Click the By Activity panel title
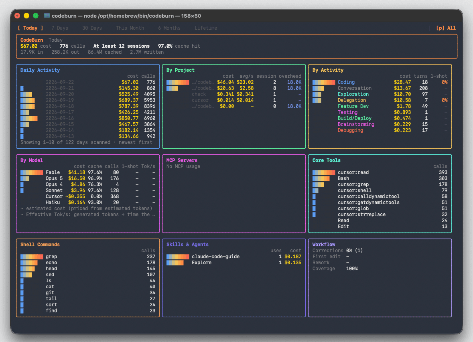473x342 pixels. pos(328,70)
